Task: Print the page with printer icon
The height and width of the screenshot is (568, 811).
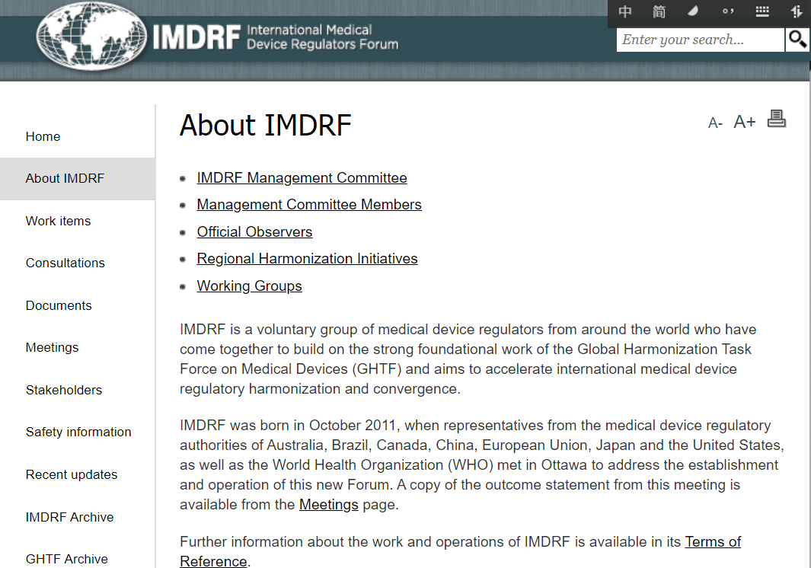Action: pyautogui.click(x=776, y=119)
